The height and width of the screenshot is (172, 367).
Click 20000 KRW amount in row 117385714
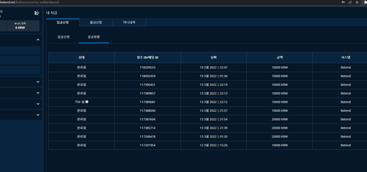pyautogui.click(x=280, y=128)
